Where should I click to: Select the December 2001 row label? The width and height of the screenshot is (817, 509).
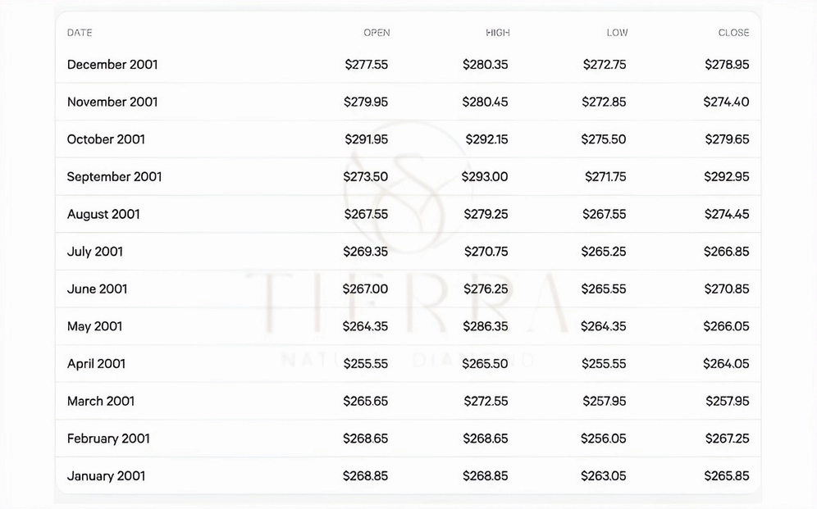pos(112,65)
